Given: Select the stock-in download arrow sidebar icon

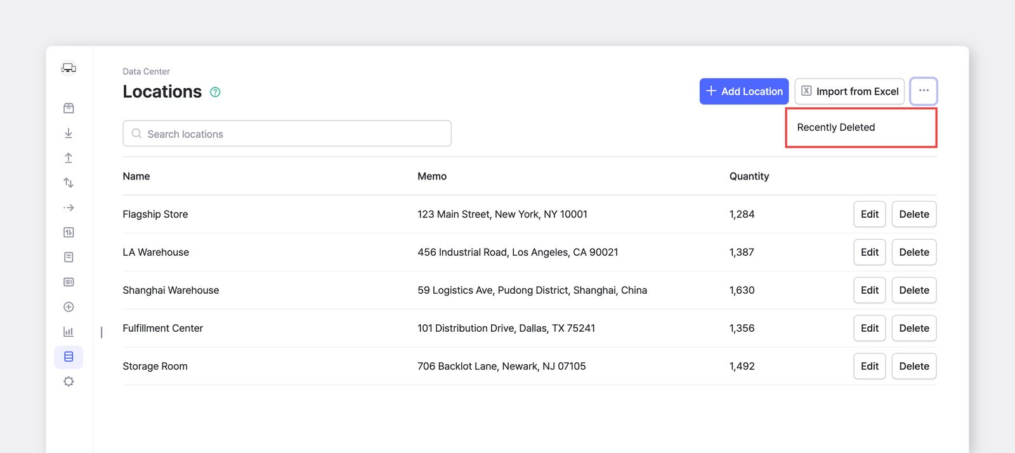Looking at the screenshot, I should [69, 133].
